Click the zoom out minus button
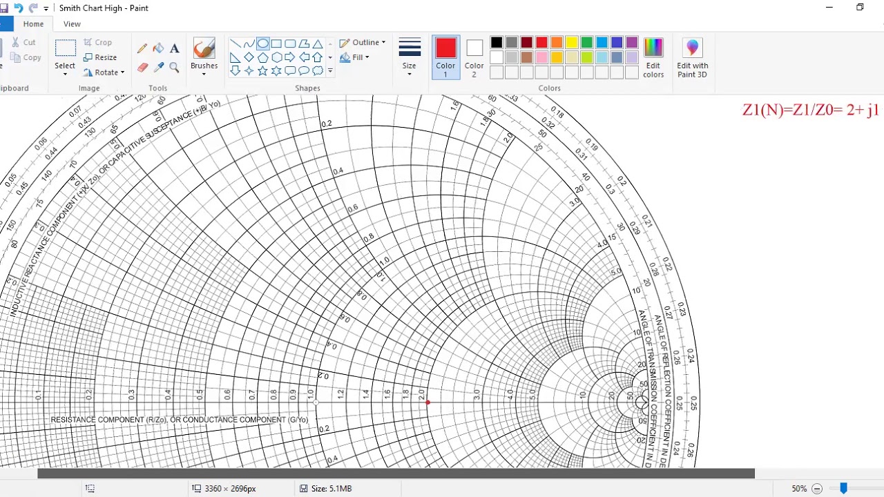This screenshot has width=884, height=497. click(x=817, y=489)
